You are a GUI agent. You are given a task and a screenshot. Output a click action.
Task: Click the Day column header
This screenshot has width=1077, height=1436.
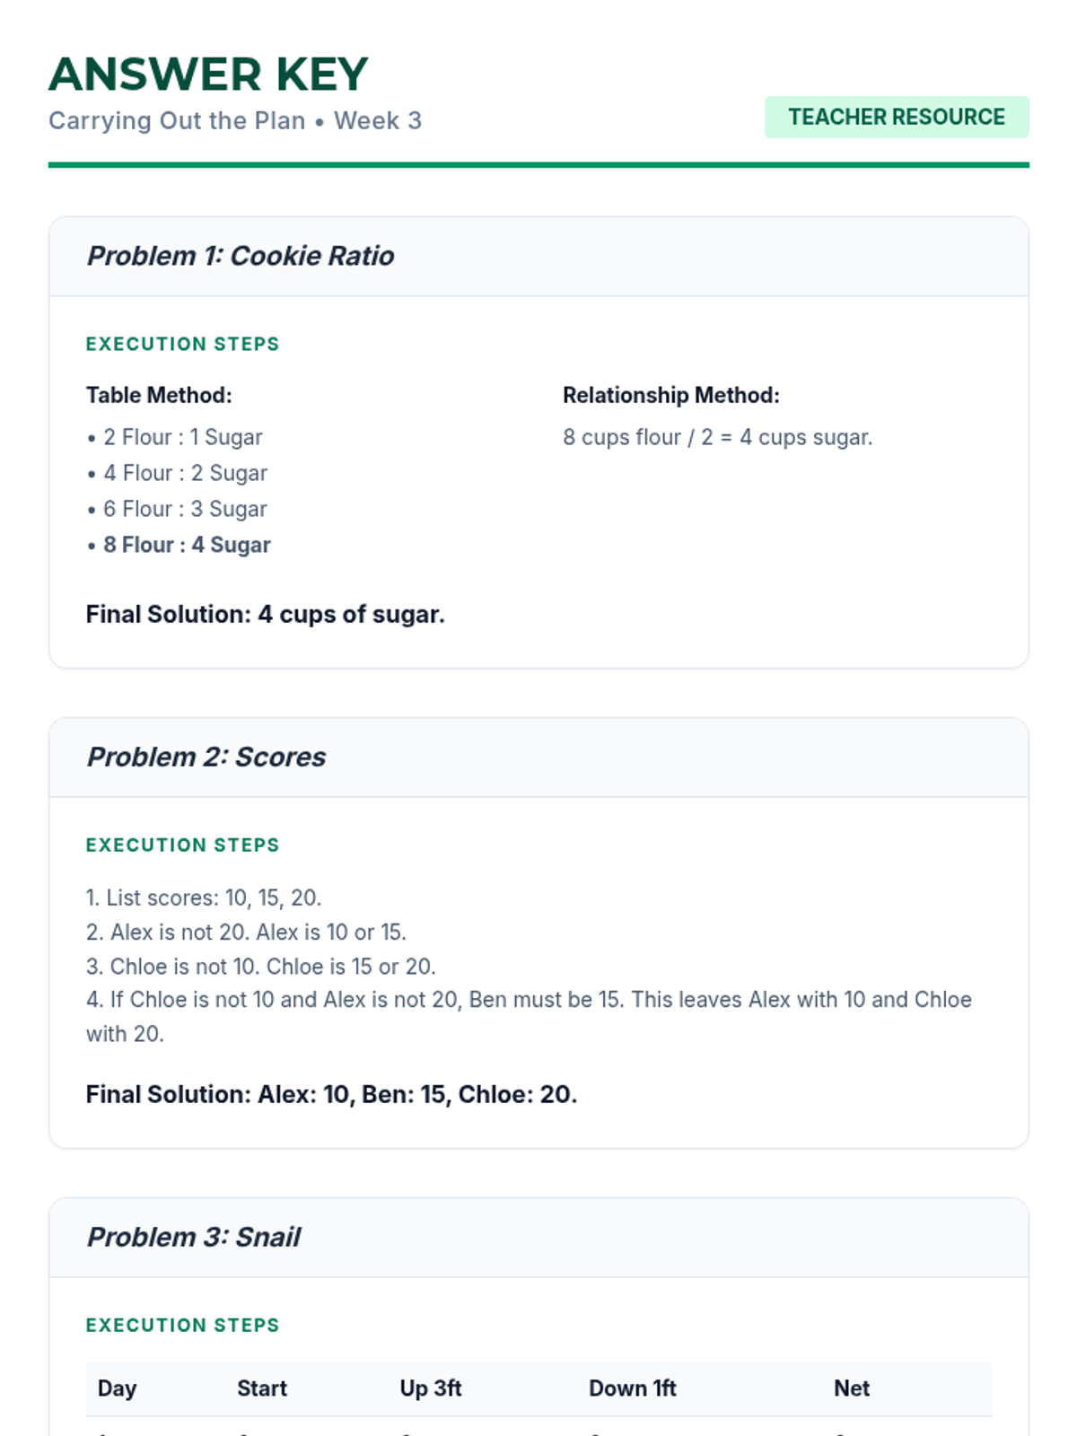[117, 1388]
